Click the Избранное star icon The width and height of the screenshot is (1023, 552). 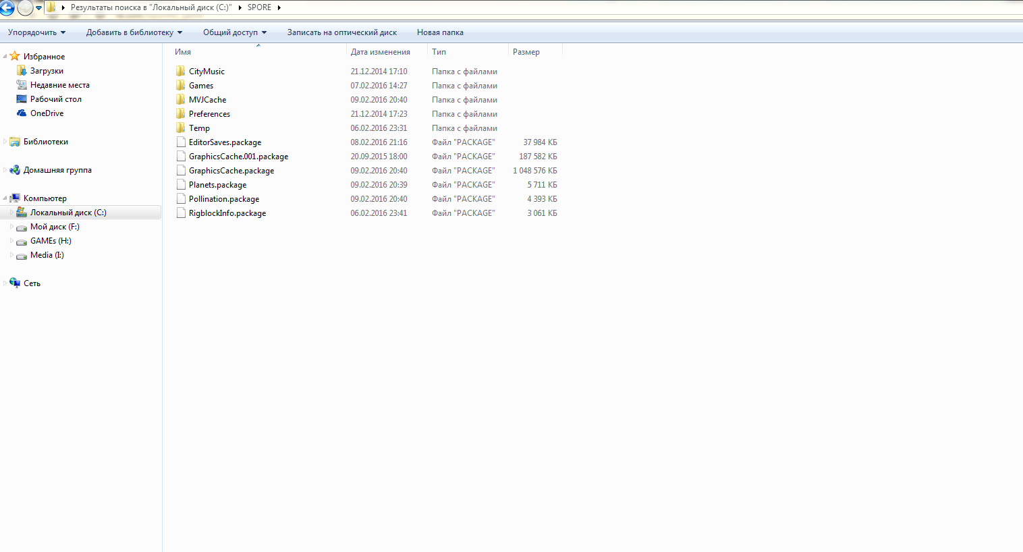[15, 56]
